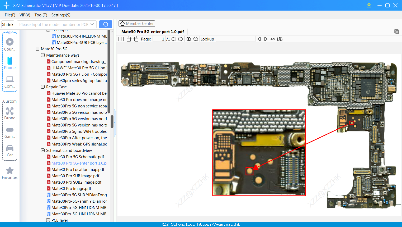Screen dimensions: 402x227
Task: Open Mate30Pro Weak GPS signal.pdf
Action: click(x=77, y=144)
